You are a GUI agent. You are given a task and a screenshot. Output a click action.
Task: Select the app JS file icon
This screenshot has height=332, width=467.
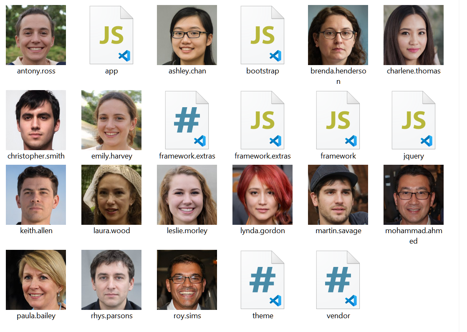(x=111, y=35)
